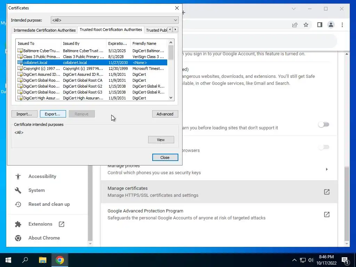Select the DigiCert Global Root G2 row

(x=92, y=86)
